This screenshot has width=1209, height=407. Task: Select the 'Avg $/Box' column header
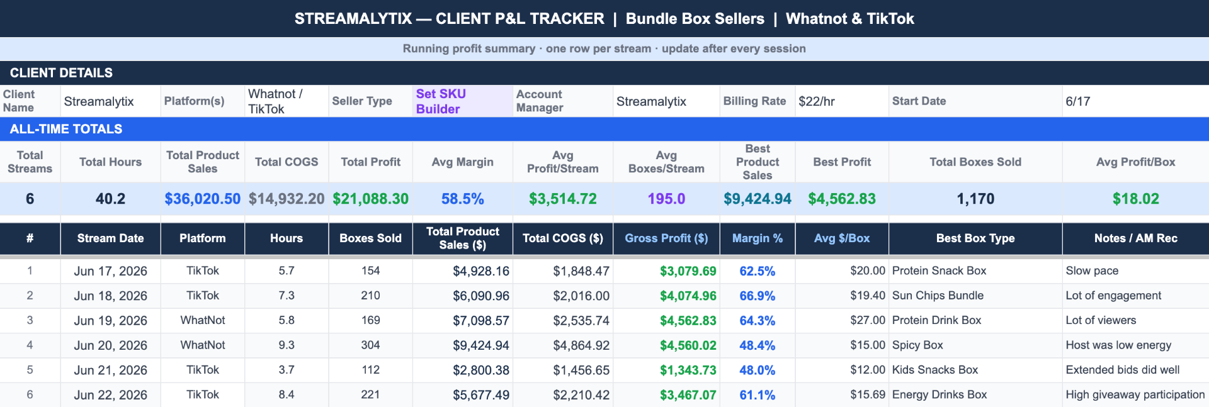pyautogui.click(x=842, y=238)
